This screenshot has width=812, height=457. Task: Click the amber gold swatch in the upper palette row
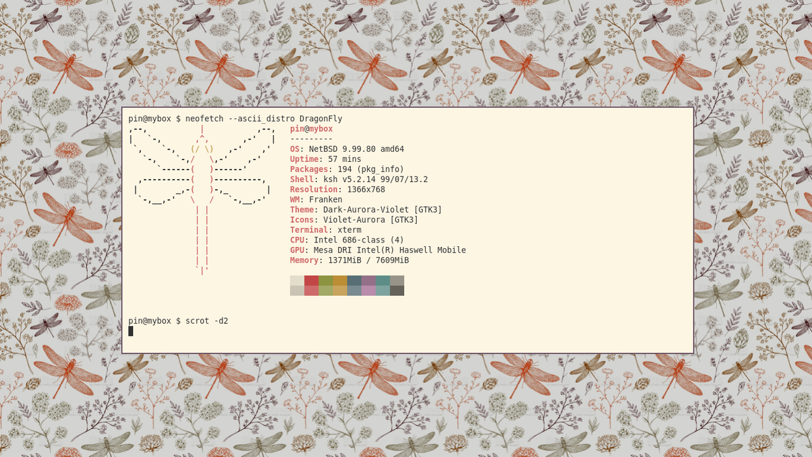[x=340, y=281]
